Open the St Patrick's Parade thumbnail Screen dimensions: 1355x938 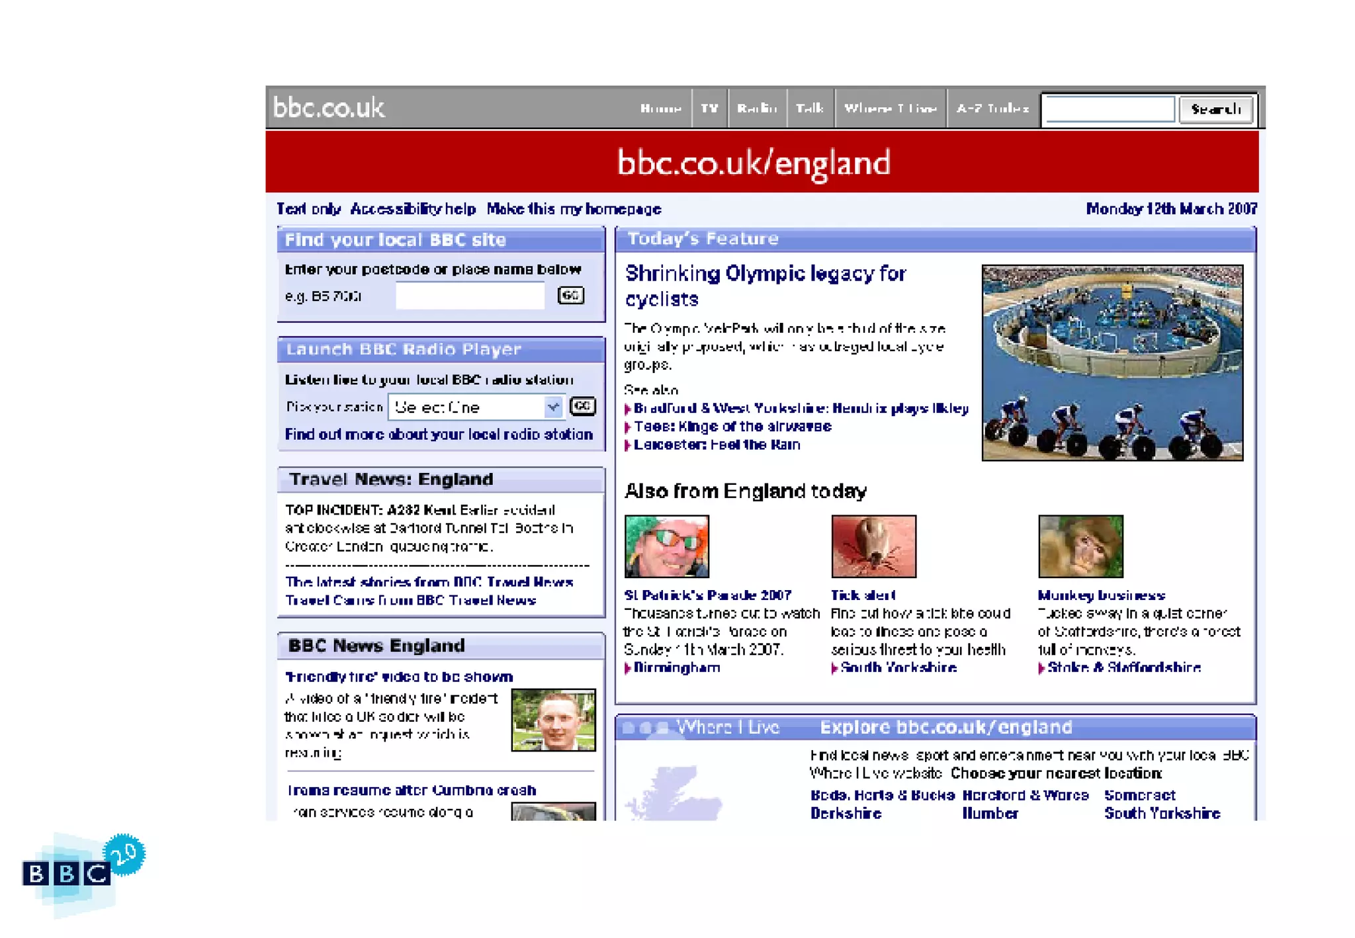[666, 546]
